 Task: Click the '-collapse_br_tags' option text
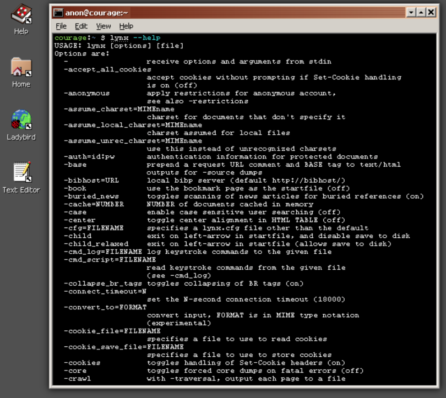click(102, 283)
